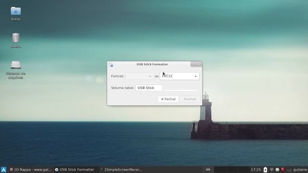
Task: Open the Arch Linux application menu
Action: (x=3, y=170)
